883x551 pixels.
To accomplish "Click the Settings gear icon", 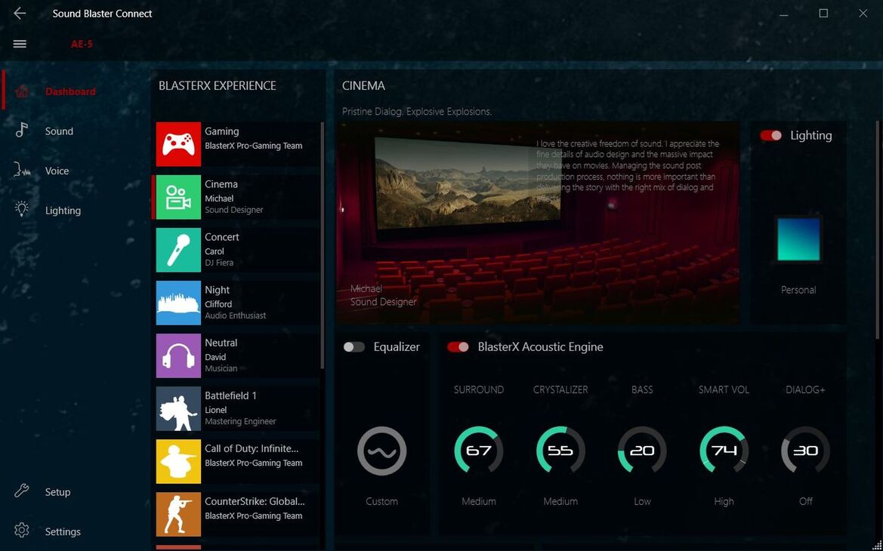I will (x=22, y=530).
